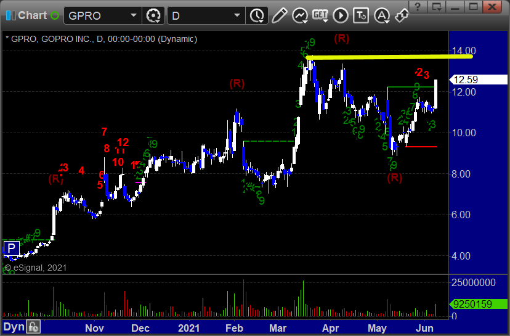Click the red 12 countdown marker

tap(123, 142)
